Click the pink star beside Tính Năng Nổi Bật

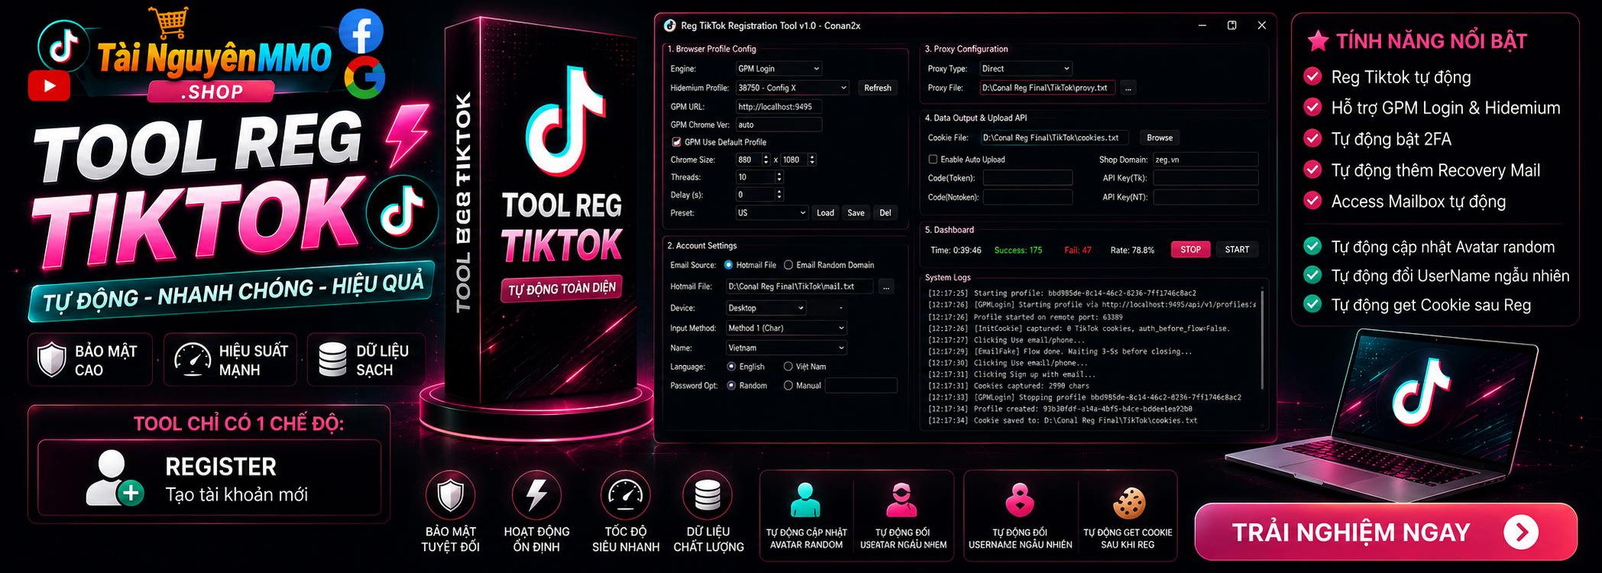pos(1318,40)
